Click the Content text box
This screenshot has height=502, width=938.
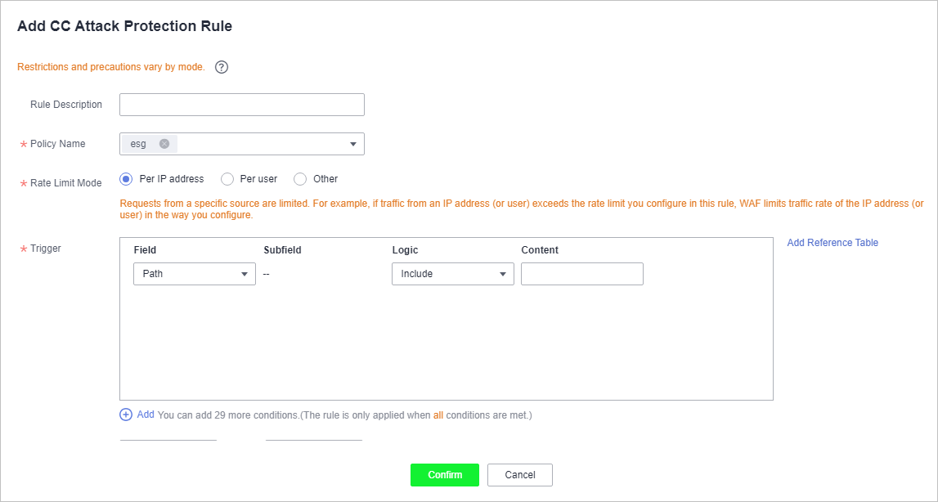[x=582, y=274]
